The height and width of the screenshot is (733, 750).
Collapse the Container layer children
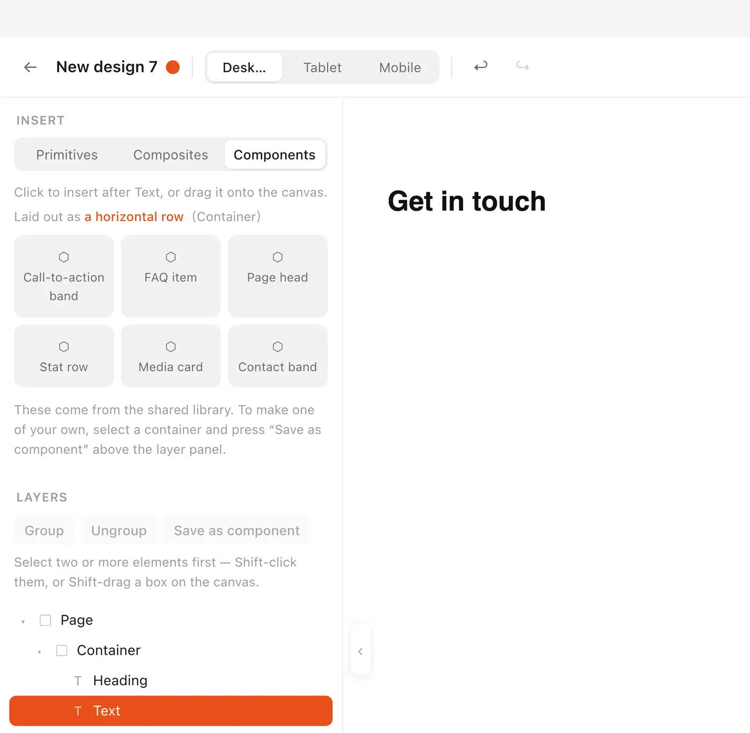[39, 651]
